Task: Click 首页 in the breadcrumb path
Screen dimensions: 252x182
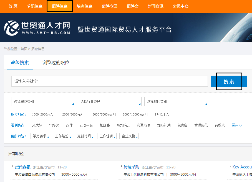Action: [x=24, y=49]
